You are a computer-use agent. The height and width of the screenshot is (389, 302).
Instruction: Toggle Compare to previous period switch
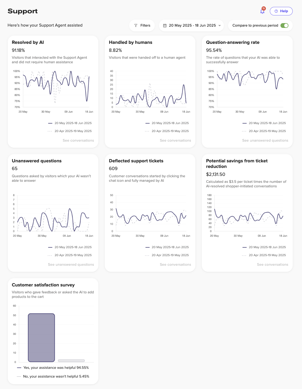click(x=284, y=26)
